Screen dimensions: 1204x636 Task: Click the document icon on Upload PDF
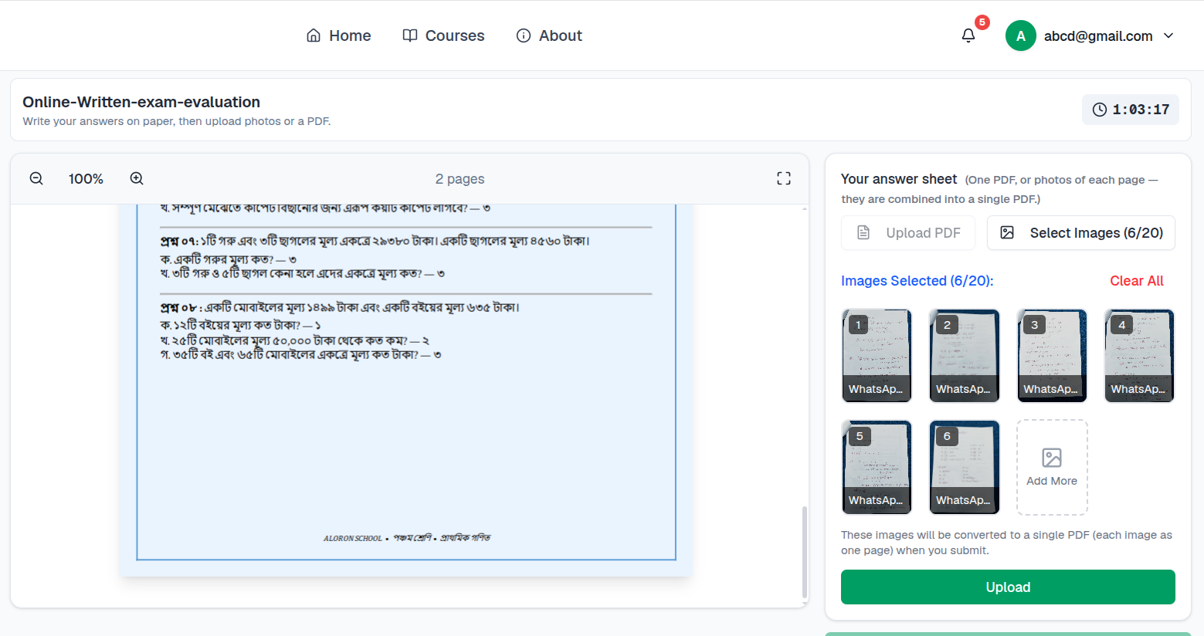click(864, 232)
